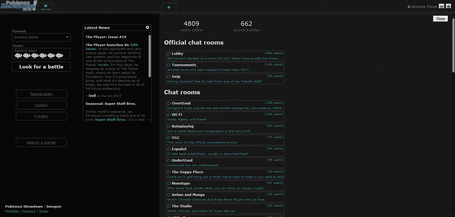Click the chat bubble icon beside OverUsed
This screenshot has width=455, height=217.
point(169,103)
